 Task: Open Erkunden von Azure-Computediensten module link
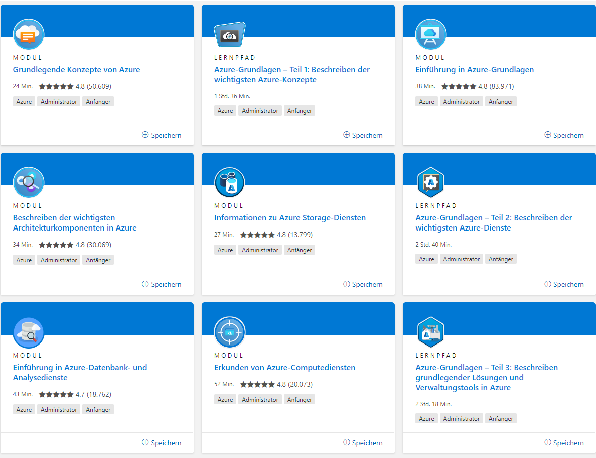(284, 368)
